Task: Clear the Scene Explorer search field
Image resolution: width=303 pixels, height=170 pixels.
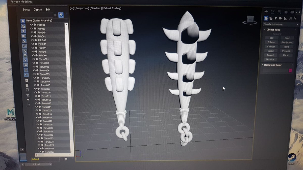Action: pos(55,15)
